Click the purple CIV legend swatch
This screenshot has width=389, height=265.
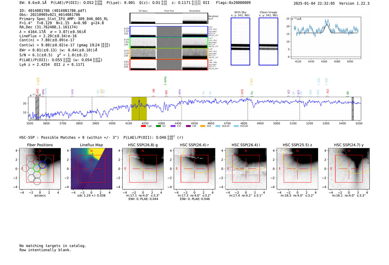(173, 126)
